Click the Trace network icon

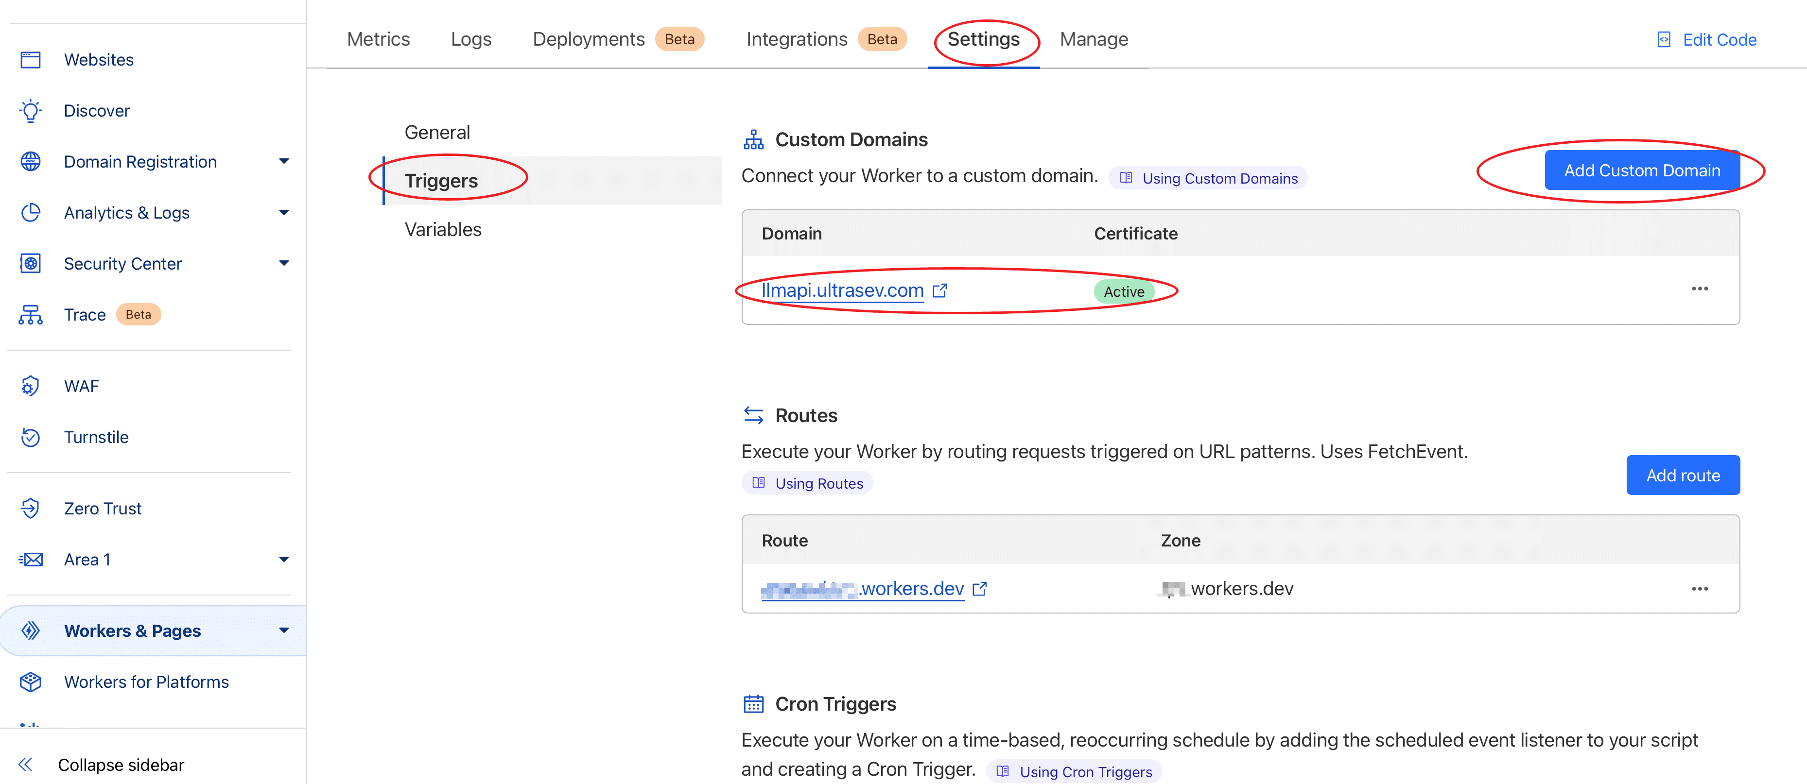pos(31,315)
